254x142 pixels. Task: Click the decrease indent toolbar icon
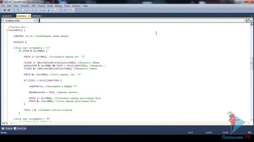pyautogui.click(x=4, y=10)
